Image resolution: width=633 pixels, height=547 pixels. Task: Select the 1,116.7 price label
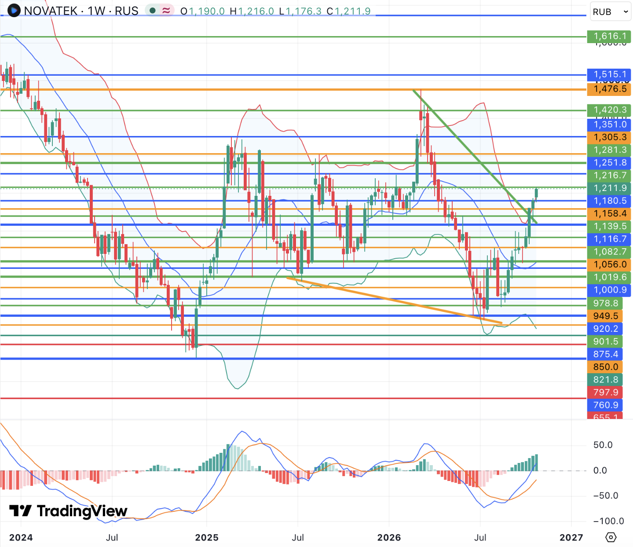(x=609, y=239)
